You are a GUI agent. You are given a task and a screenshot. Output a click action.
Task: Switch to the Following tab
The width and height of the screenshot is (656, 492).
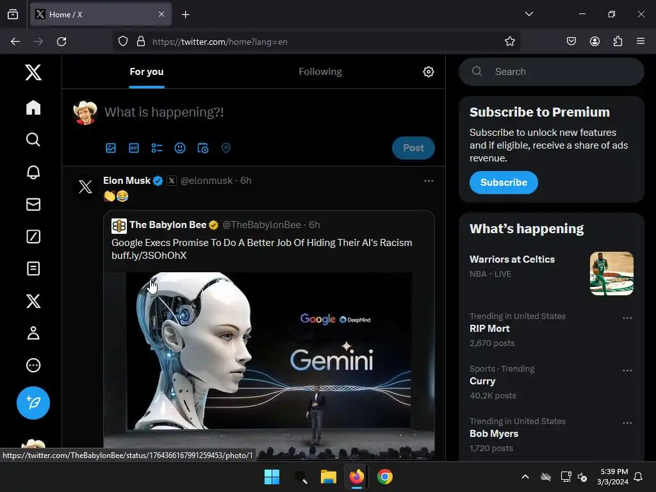[320, 72]
